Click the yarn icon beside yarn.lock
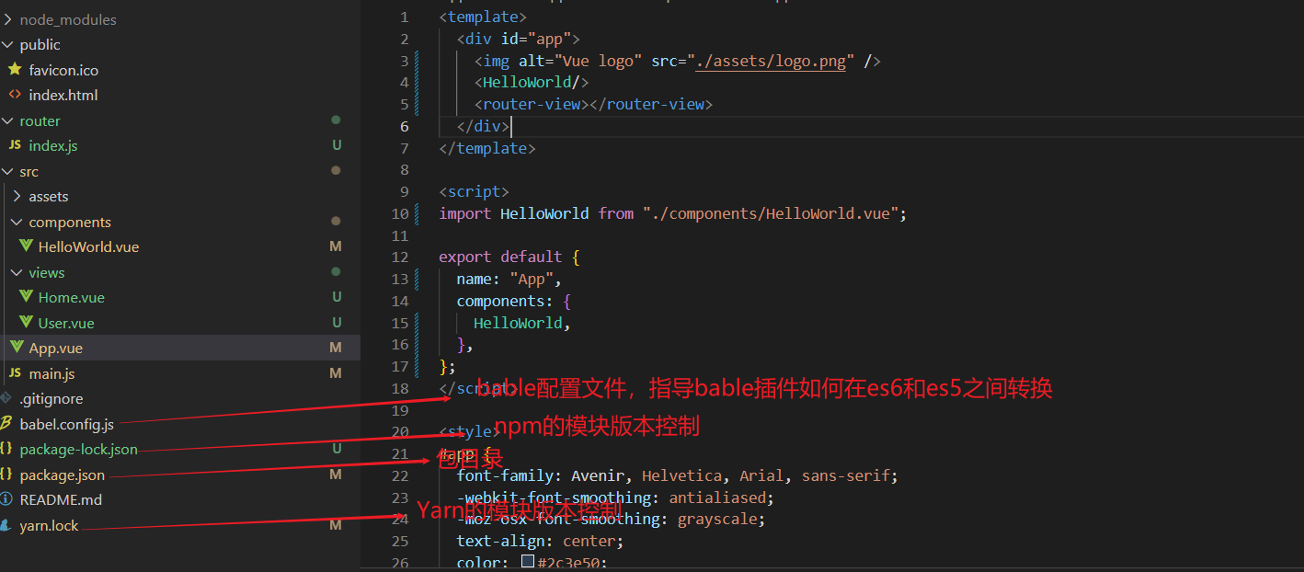This screenshot has height=572, width=1304. [6, 525]
